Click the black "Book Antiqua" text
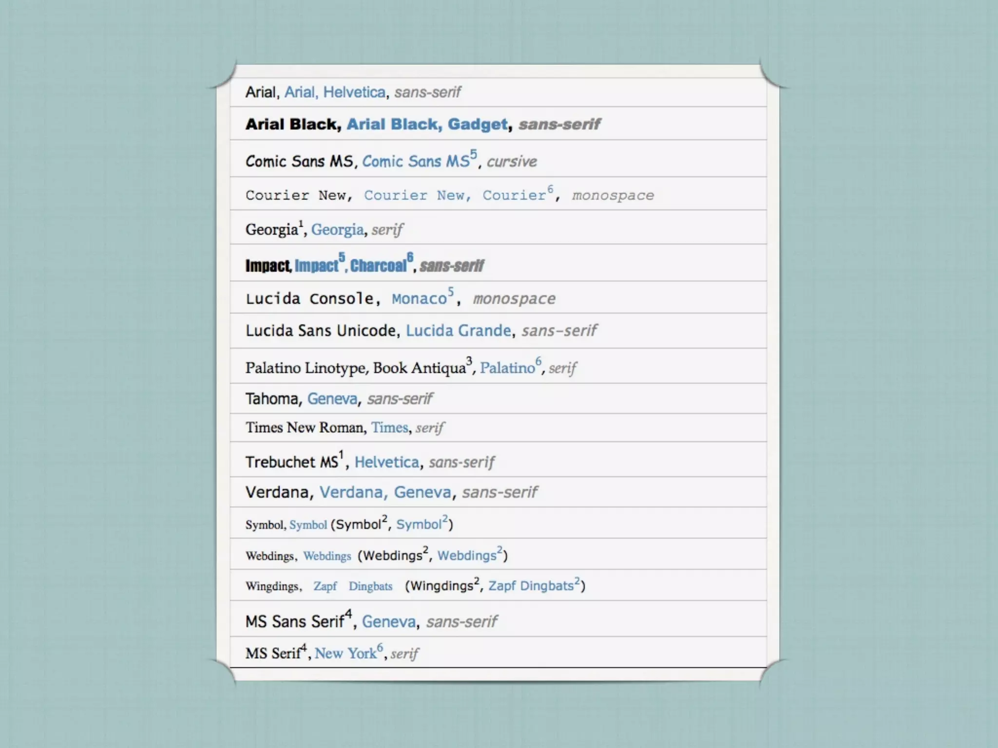Image resolution: width=998 pixels, height=748 pixels. tap(419, 368)
